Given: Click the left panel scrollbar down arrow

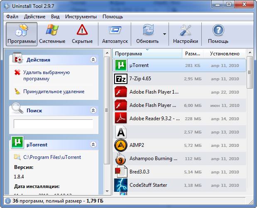Looking at the screenshot, I should tap(107, 191).
